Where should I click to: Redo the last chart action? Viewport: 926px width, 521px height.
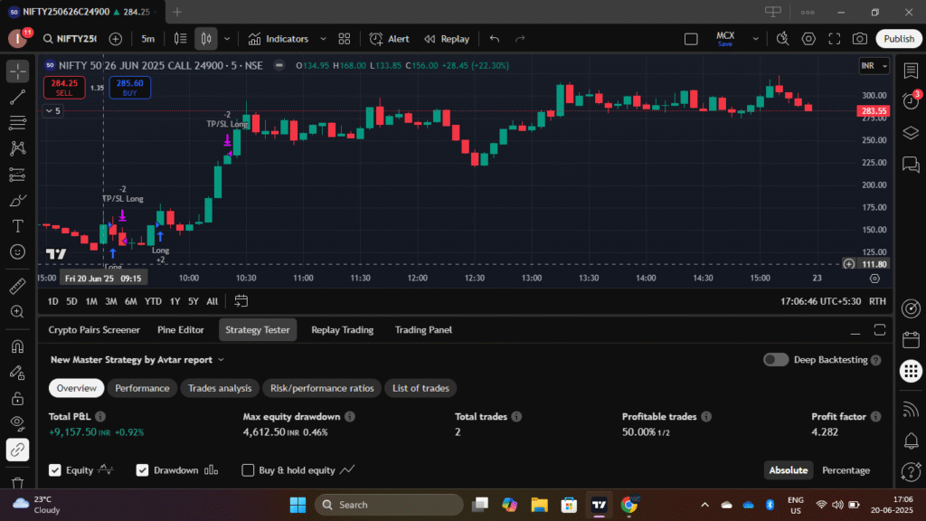520,39
